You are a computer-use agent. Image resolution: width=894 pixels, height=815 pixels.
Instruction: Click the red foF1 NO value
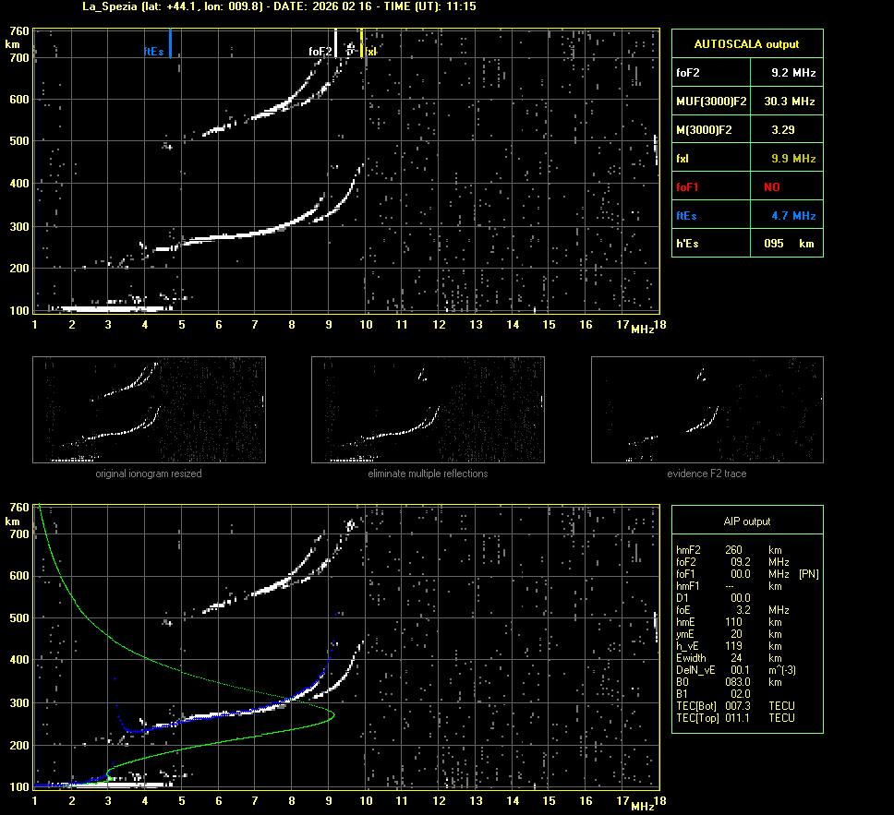772,187
